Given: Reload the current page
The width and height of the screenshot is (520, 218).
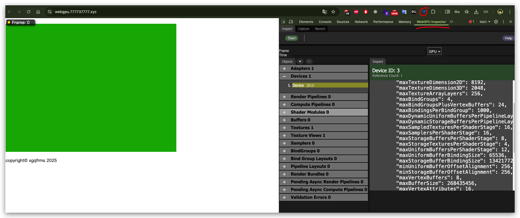Looking at the screenshot, I should click(x=29, y=12).
